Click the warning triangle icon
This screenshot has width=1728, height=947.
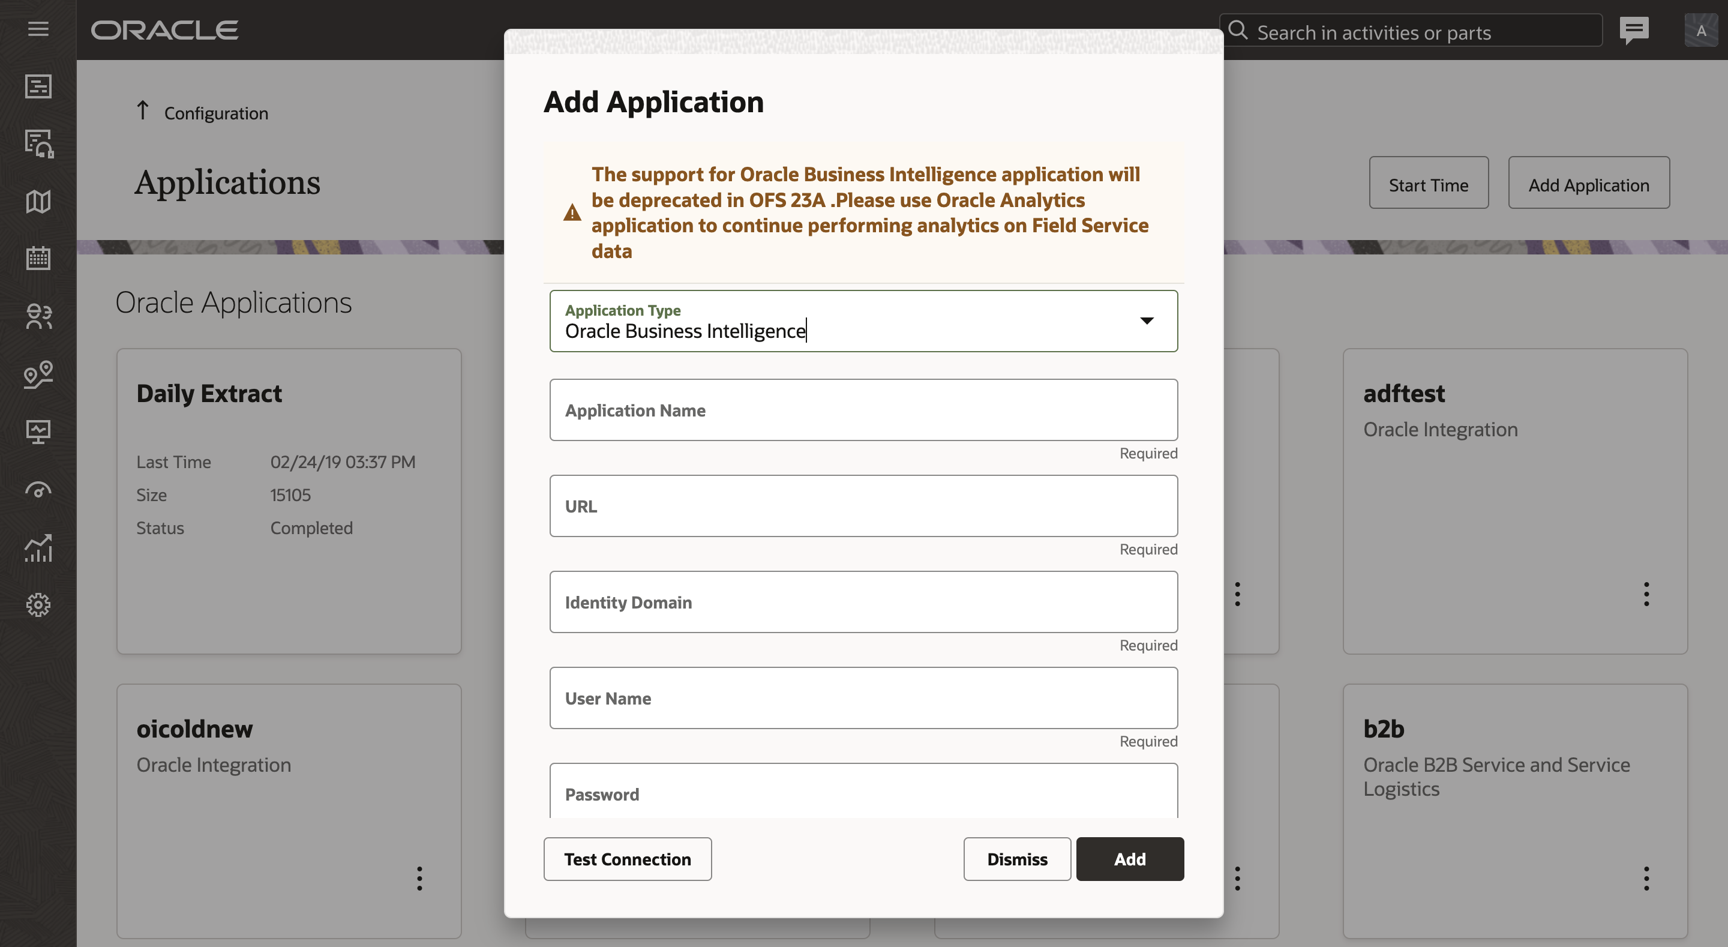pos(572,213)
